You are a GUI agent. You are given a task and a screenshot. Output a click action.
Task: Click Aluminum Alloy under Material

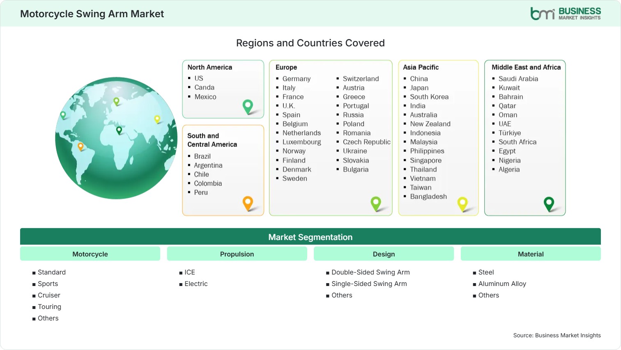(x=502, y=284)
